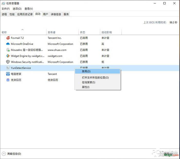Image resolution: width=180 pixels, height=159 pixels.
Task: Click the MouseInc row icon
Action: pyautogui.click(x=8, y=50)
